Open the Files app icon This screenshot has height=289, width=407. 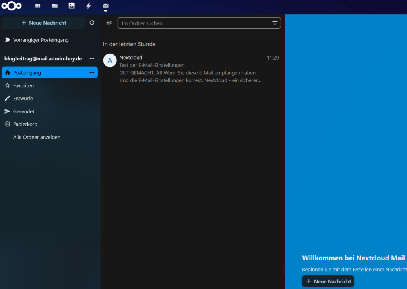click(54, 6)
